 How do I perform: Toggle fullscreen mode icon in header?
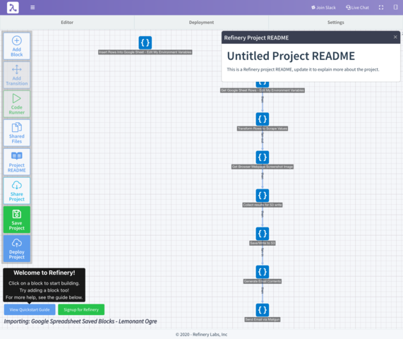pyautogui.click(x=381, y=8)
